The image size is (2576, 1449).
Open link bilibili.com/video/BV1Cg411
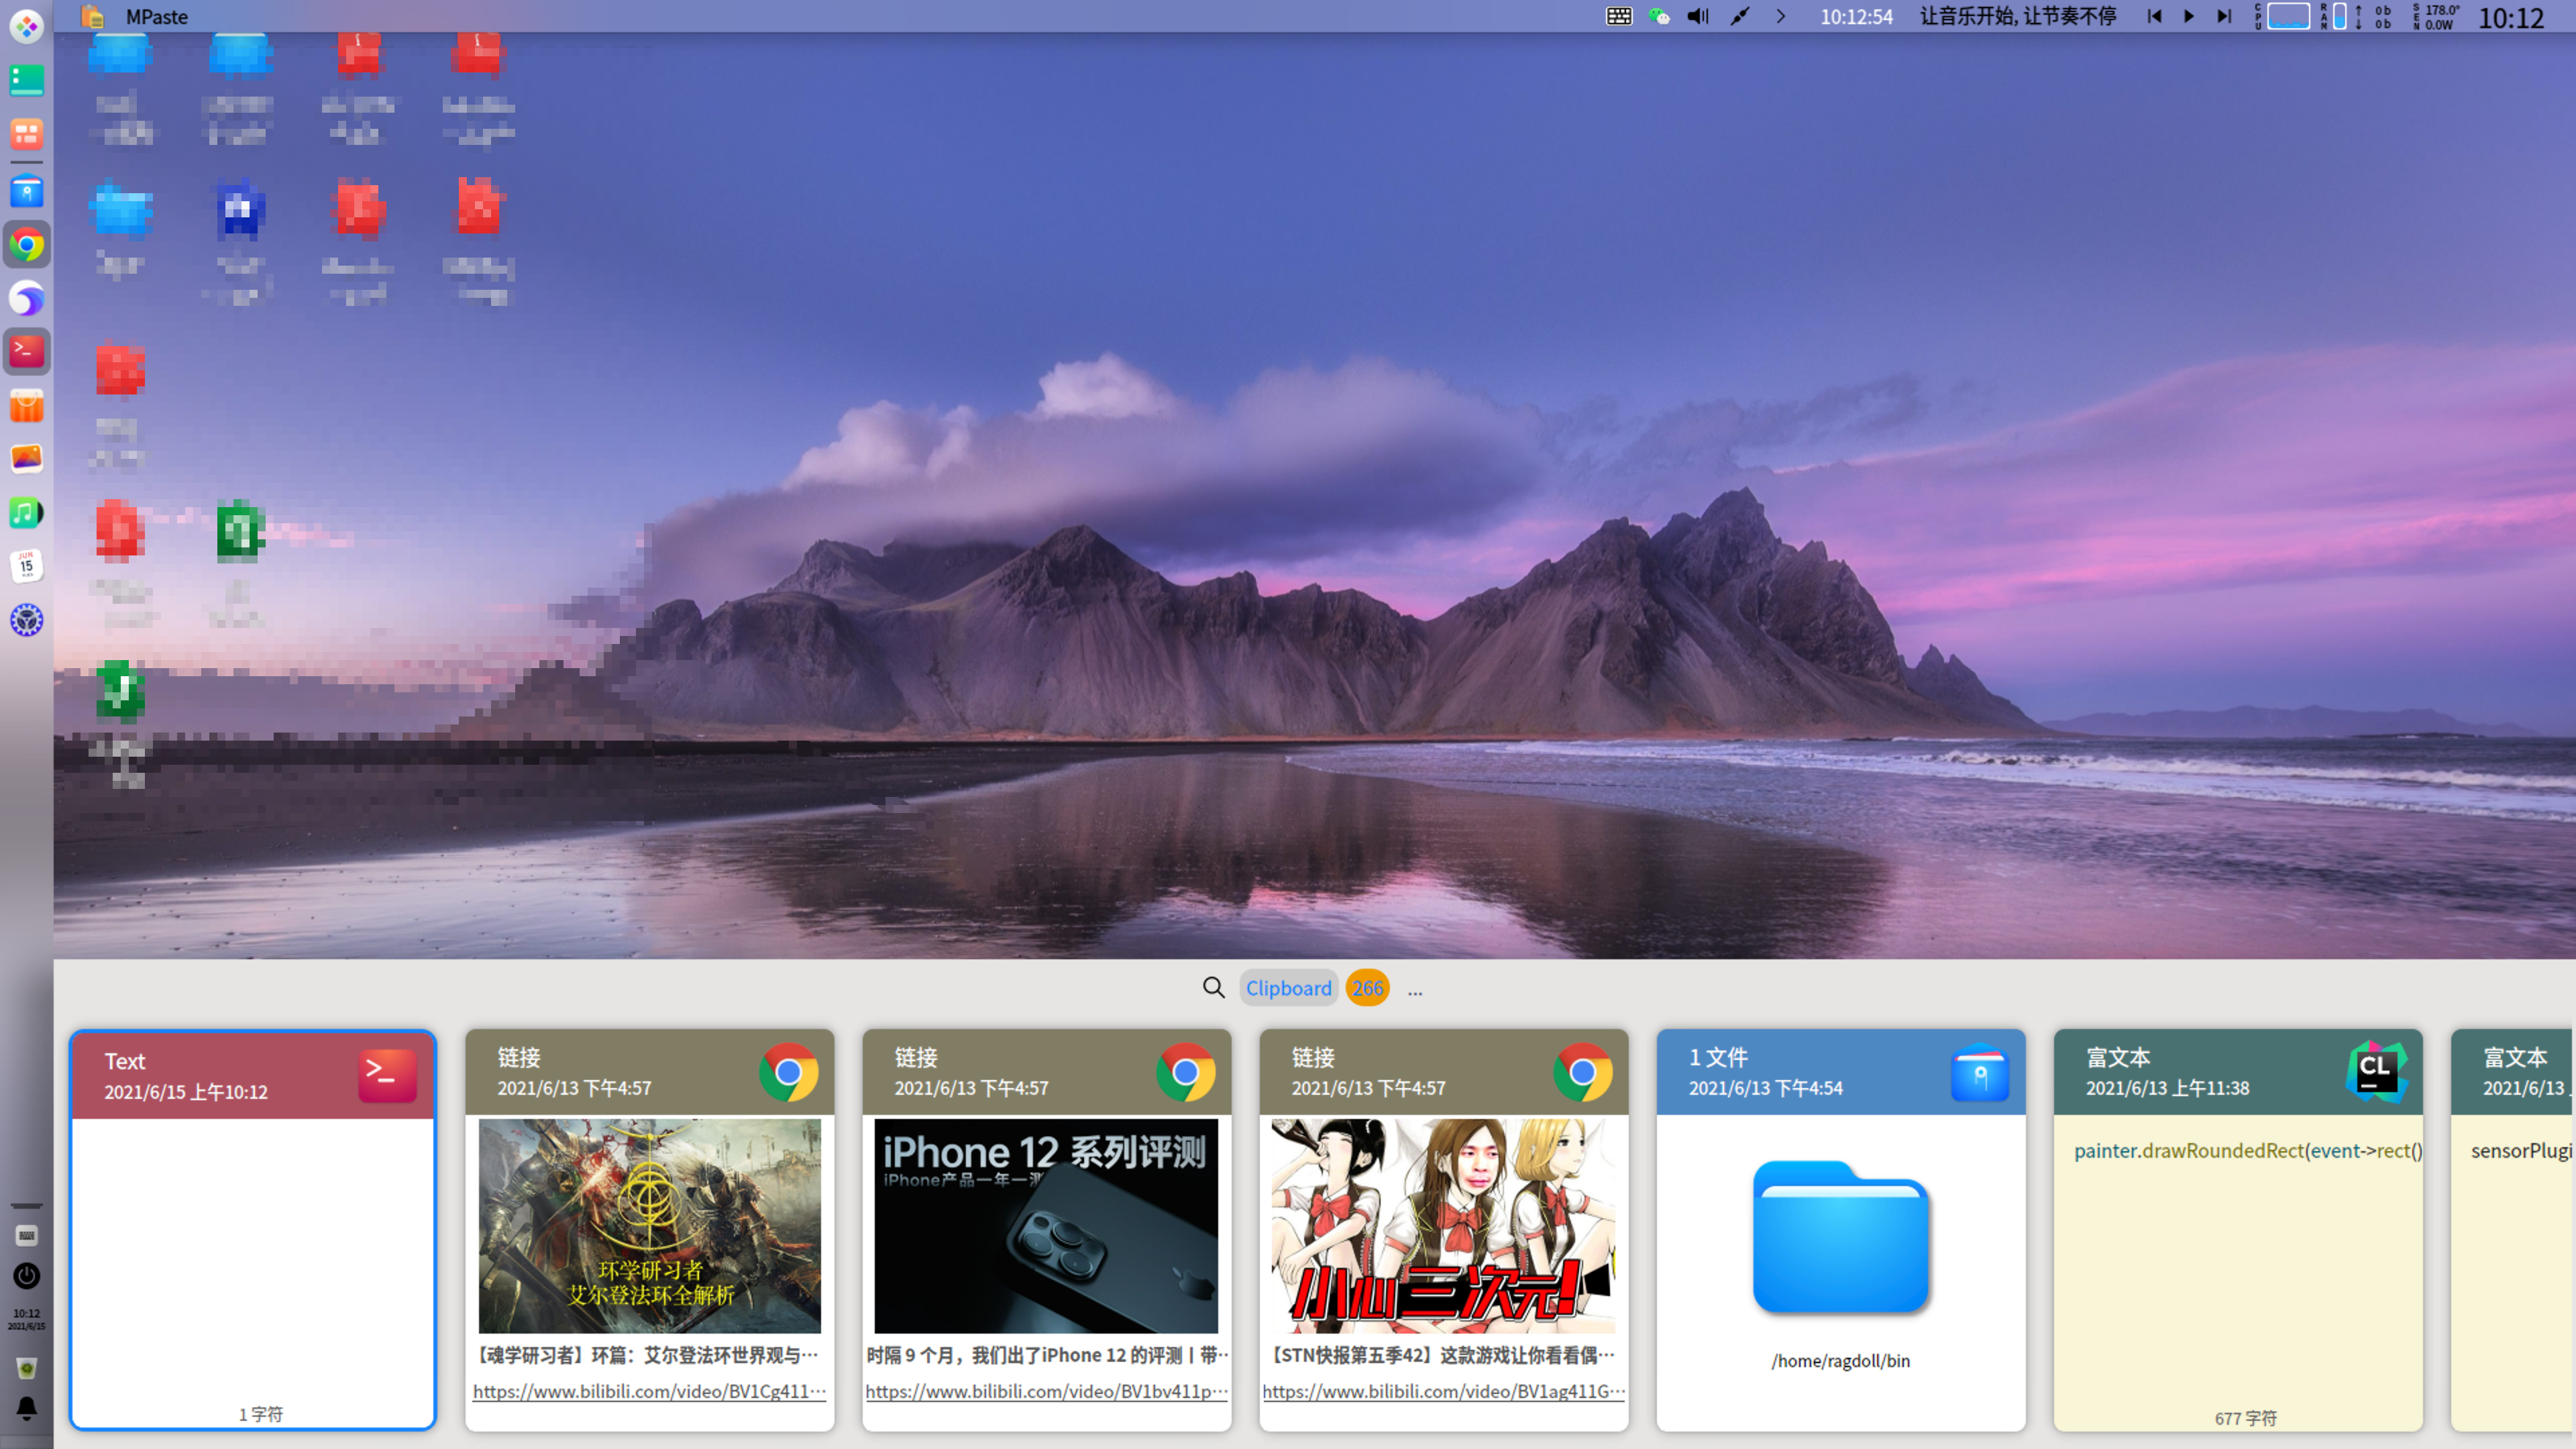coord(650,1391)
